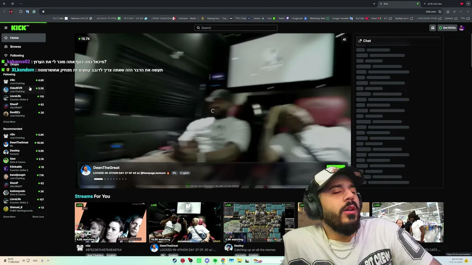The image size is (472, 265).
Task: Select the Kick browser tab
Action: [x=400, y=4]
